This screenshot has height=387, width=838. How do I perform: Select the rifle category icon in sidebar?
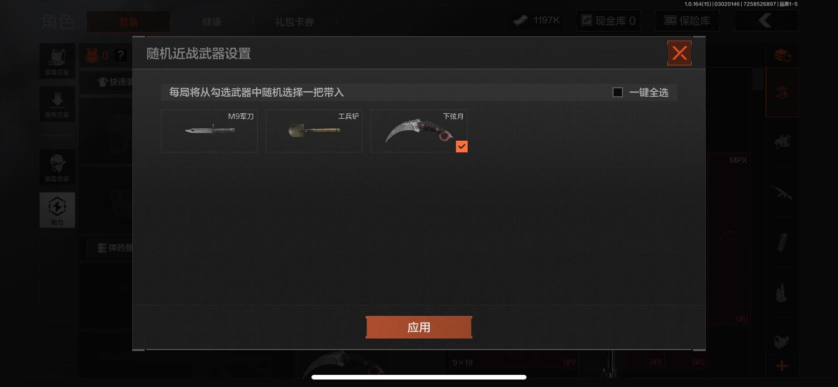781,192
